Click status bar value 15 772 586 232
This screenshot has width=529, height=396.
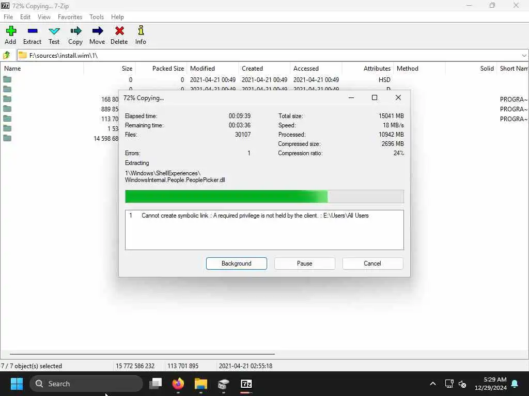click(135, 366)
